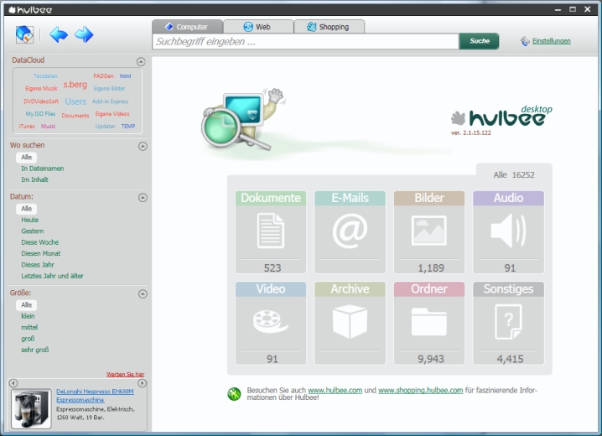Collapse the DataCloud panel
The height and width of the screenshot is (436, 602).
[x=141, y=61]
